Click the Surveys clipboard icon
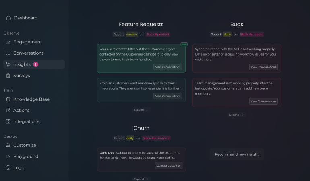Screen dimensions: 310x181 coord(8,76)
